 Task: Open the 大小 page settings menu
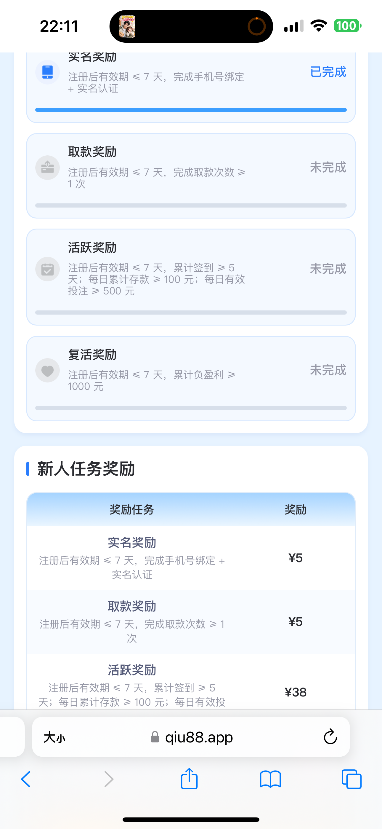click(x=54, y=737)
